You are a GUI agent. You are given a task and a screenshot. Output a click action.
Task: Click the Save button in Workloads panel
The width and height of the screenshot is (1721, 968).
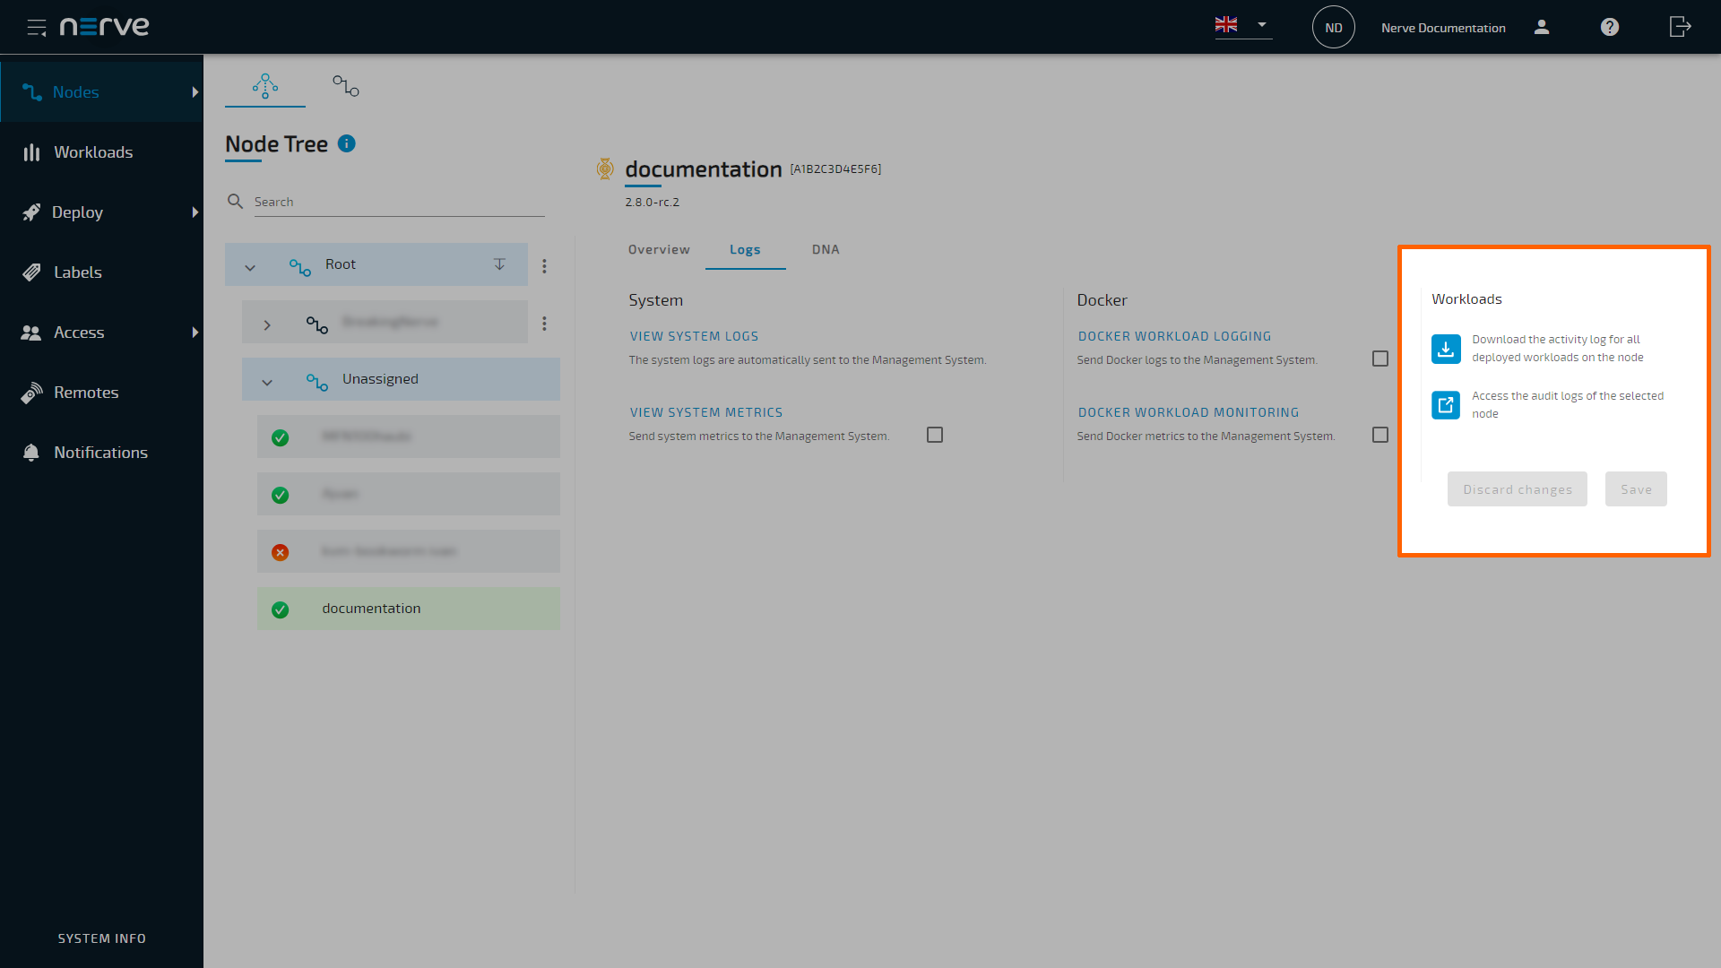click(1636, 488)
